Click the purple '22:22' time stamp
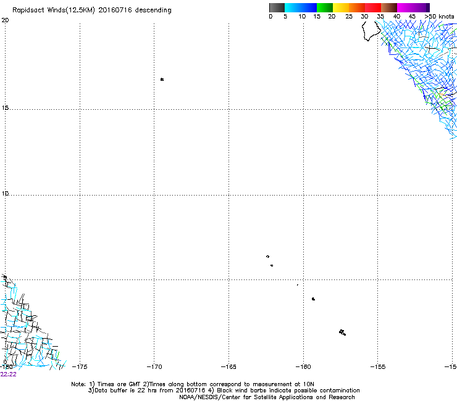457x401 pixels. [x=9, y=374]
